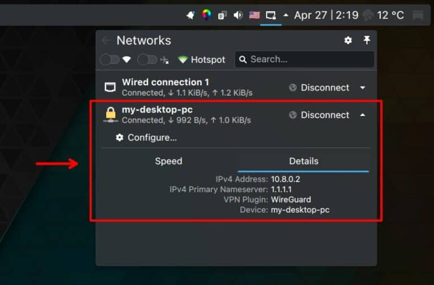Collapse my-desktop-pc details arrow

pyautogui.click(x=363, y=115)
